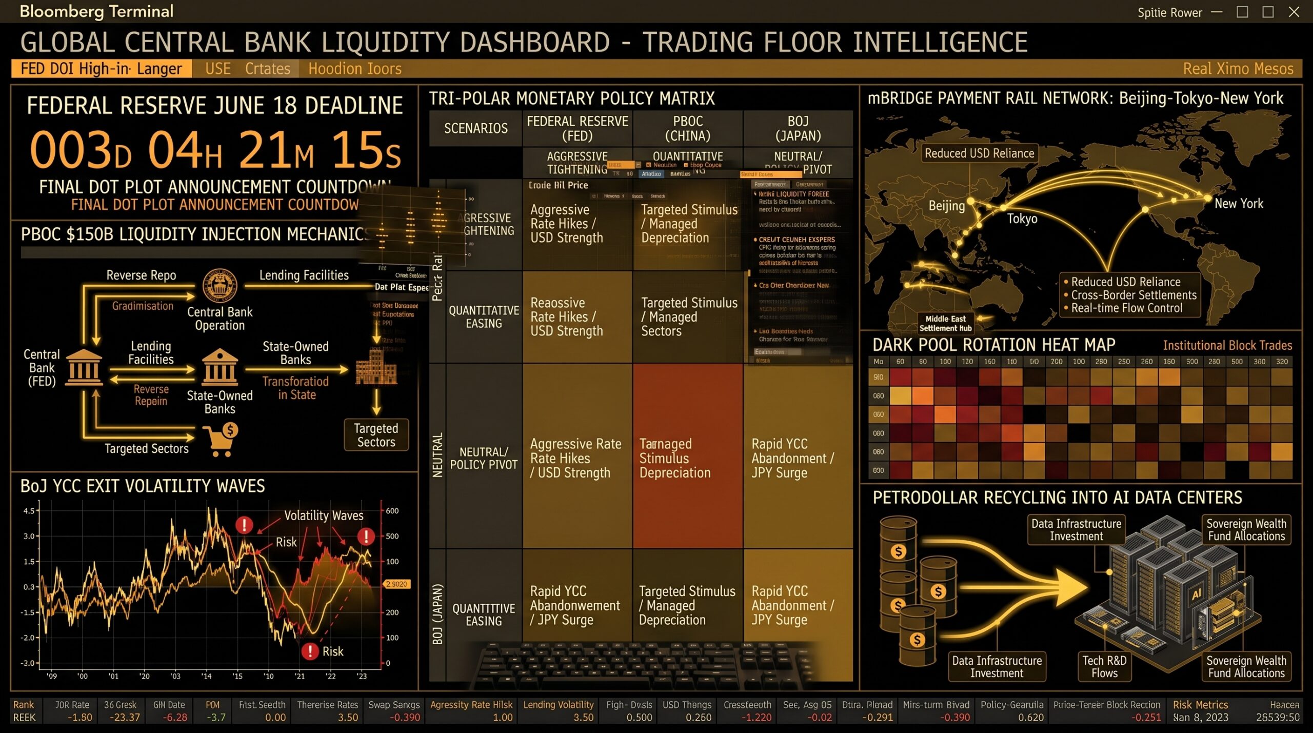Viewport: 1313px width, 733px height.
Task: Click top Sovereign Wealth Fund Allocations label
Action: (x=1246, y=530)
